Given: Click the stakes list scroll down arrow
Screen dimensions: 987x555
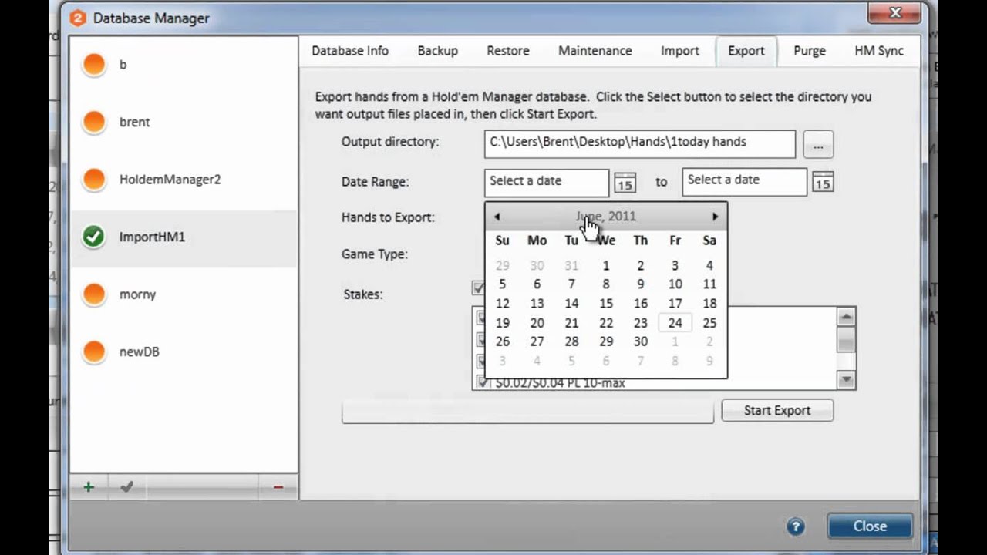Looking at the screenshot, I should pos(846,379).
